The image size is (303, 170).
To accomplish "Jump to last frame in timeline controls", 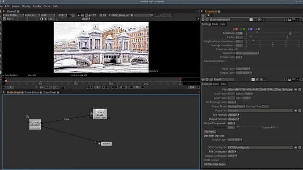I will click(107, 87).
